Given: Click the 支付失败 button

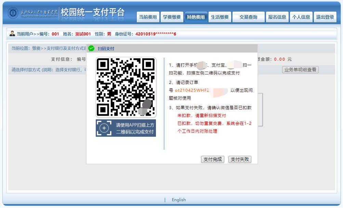Looking at the screenshot, I should click(x=240, y=159).
